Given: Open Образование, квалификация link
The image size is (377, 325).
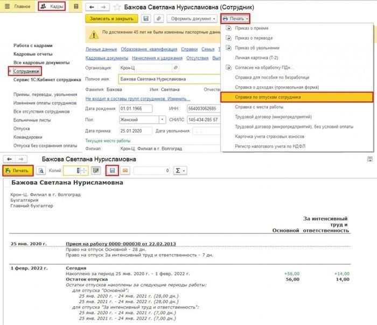Looking at the screenshot, I should point(149,50).
